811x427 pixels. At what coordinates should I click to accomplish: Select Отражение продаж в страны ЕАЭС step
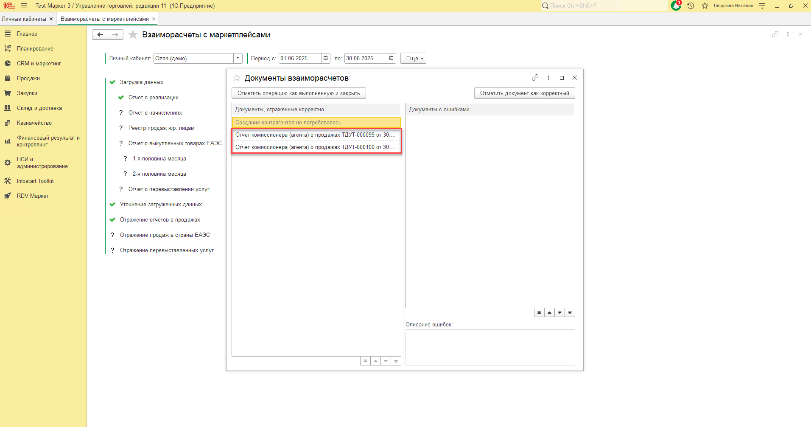(165, 235)
